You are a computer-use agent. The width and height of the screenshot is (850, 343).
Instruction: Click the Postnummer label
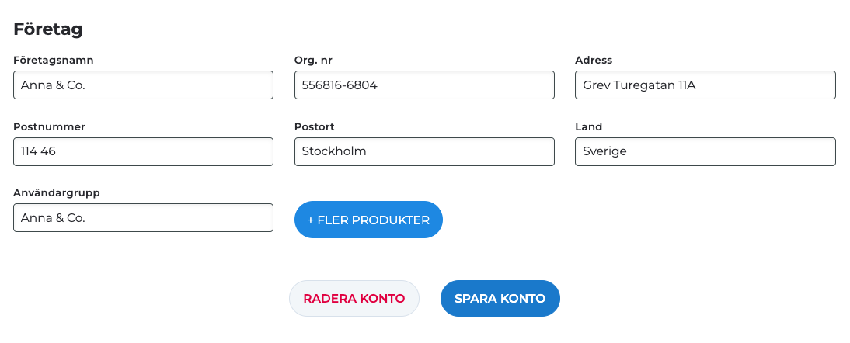pos(49,127)
